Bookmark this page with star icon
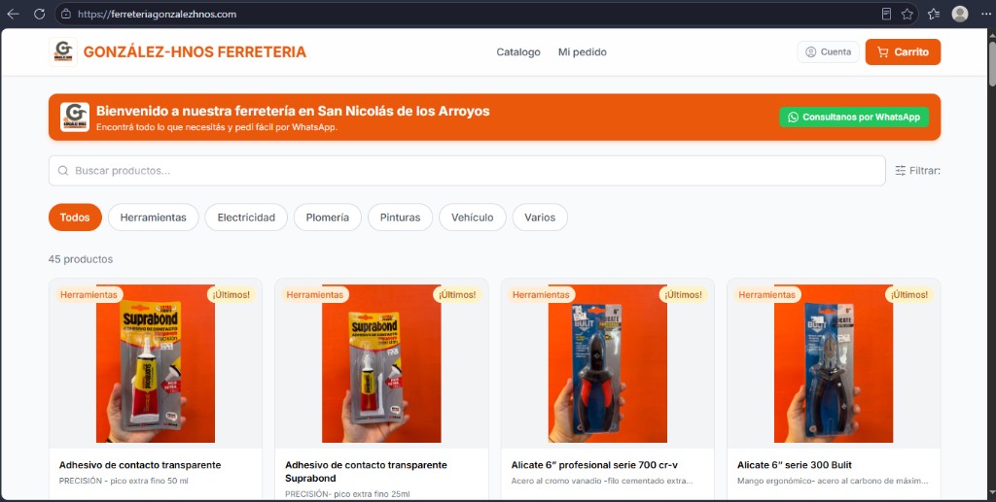The height and width of the screenshot is (502, 996). pos(907,14)
